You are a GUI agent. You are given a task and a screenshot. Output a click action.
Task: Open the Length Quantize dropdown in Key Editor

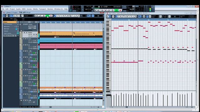[x=193, y=16]
